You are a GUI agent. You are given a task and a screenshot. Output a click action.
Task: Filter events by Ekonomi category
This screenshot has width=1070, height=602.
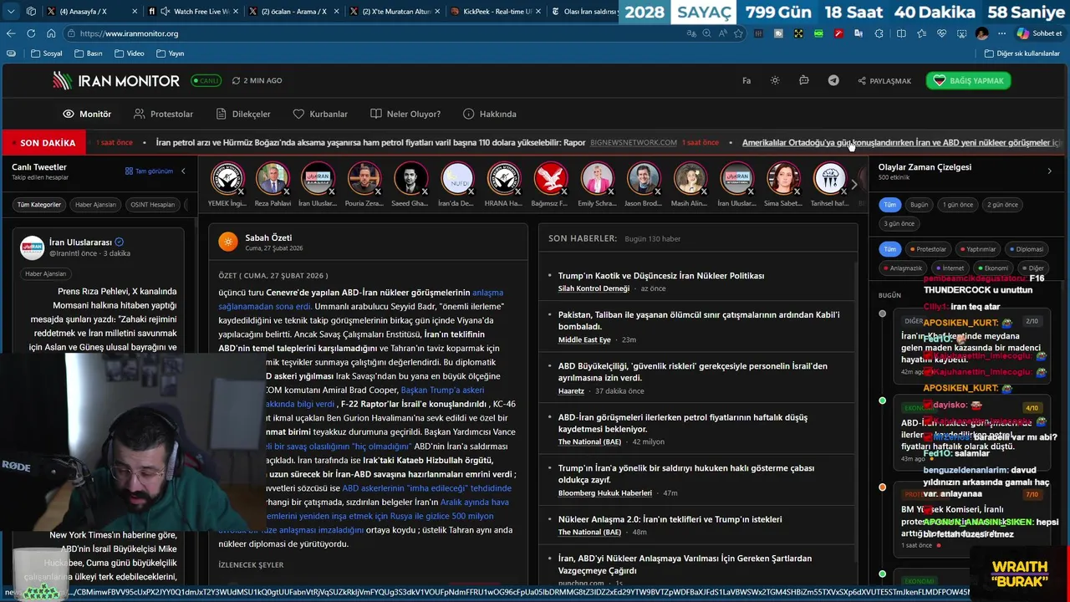(992, 268)
